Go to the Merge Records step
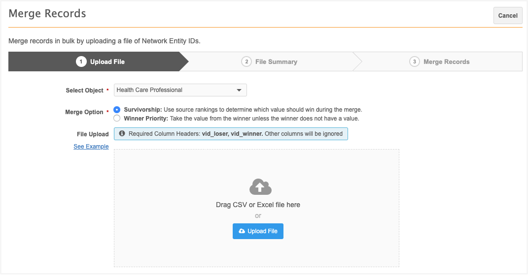The image size is (528, 275). 446,62
